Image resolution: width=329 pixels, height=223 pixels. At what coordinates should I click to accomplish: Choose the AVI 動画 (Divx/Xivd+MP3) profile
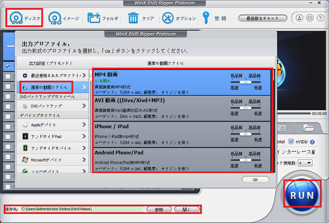pos(182,108)
